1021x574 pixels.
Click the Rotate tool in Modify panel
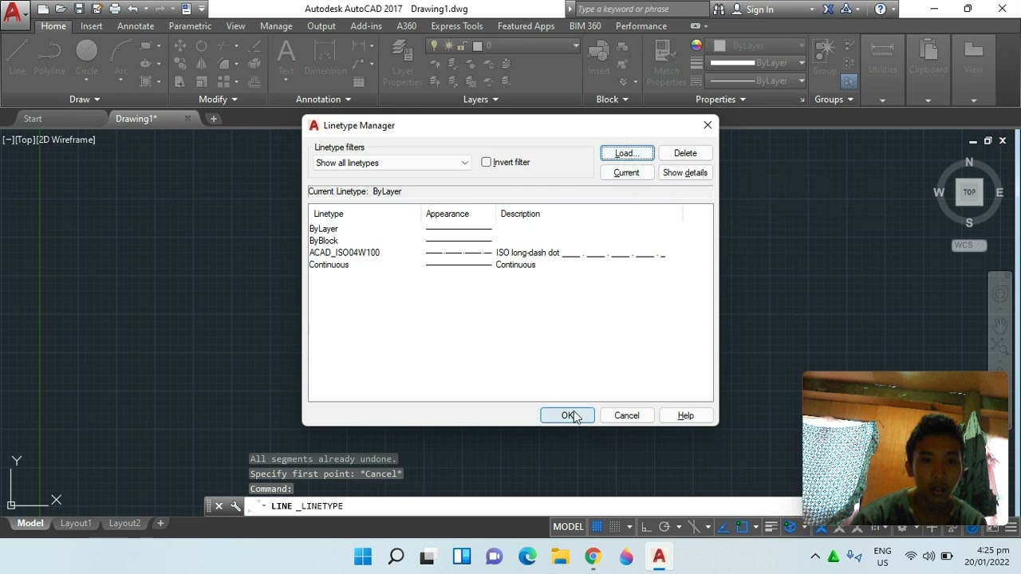pyautogui.click(x=202, y=45)
